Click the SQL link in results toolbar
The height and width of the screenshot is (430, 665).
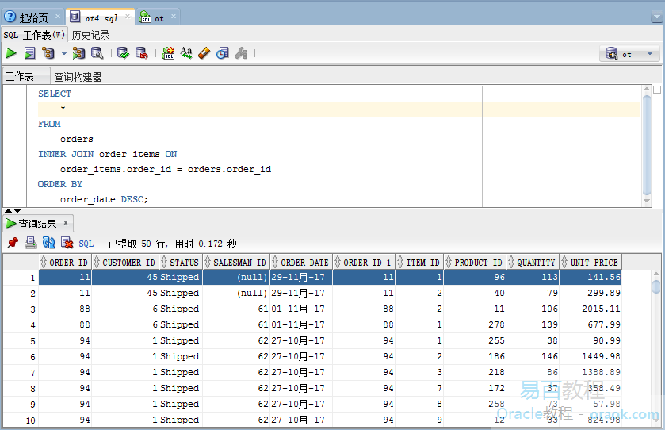tap(86, 244)
